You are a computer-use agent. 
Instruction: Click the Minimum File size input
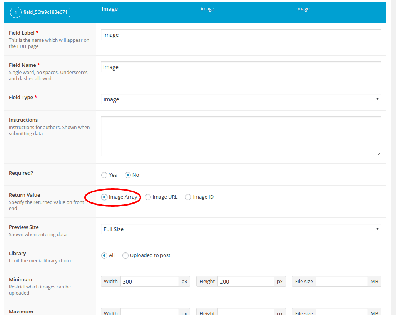tap(341, 281)
